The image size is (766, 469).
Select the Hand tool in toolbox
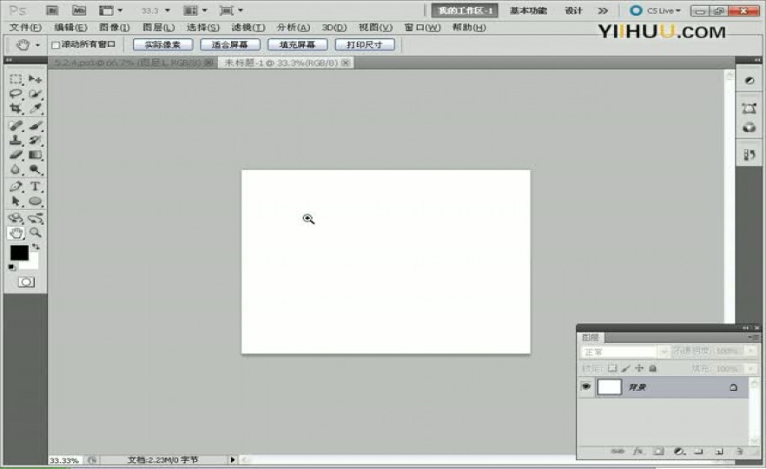[16, 233]
